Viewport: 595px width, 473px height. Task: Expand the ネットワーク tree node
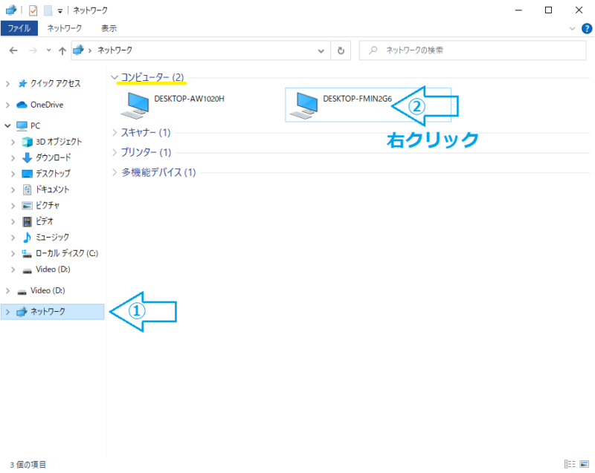pos(7,312)
